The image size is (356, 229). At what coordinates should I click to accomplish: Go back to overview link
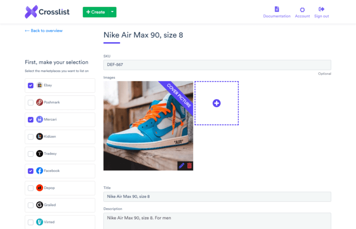pos(44,31)
